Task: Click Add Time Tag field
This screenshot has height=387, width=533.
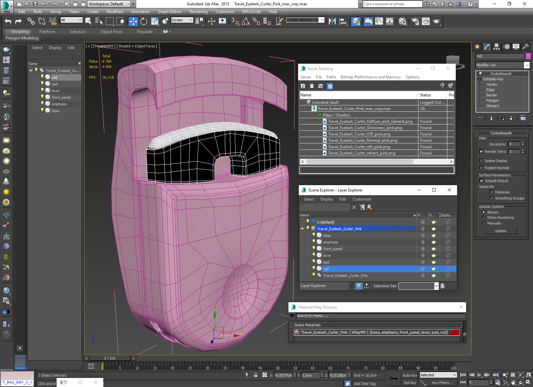Action: pos(368,384)
